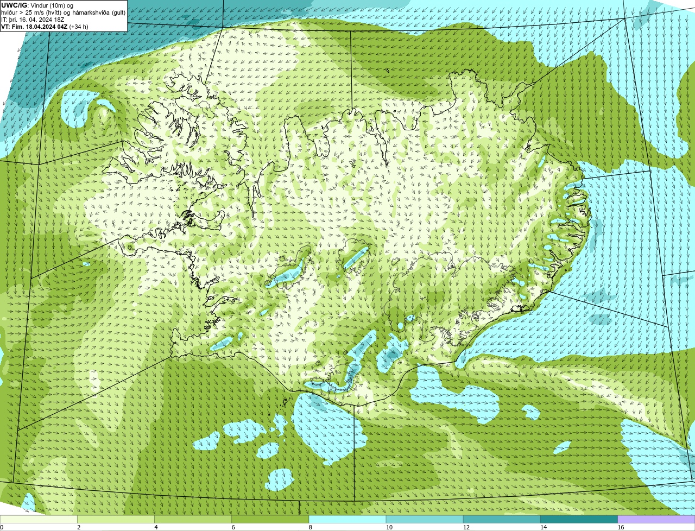Viewport: 695px width, 531px height.
Task: Click the legend scale label "14"
Action: (x=544, y=527)
